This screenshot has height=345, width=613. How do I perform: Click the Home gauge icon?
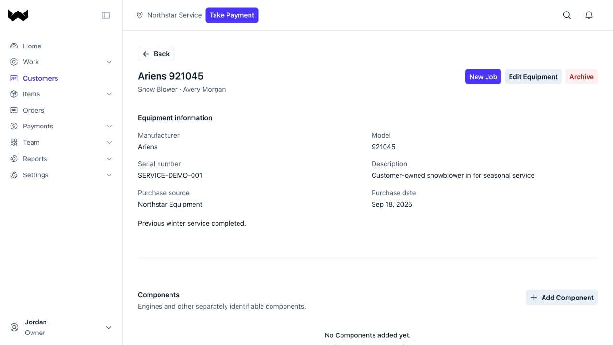click(14, 46)
